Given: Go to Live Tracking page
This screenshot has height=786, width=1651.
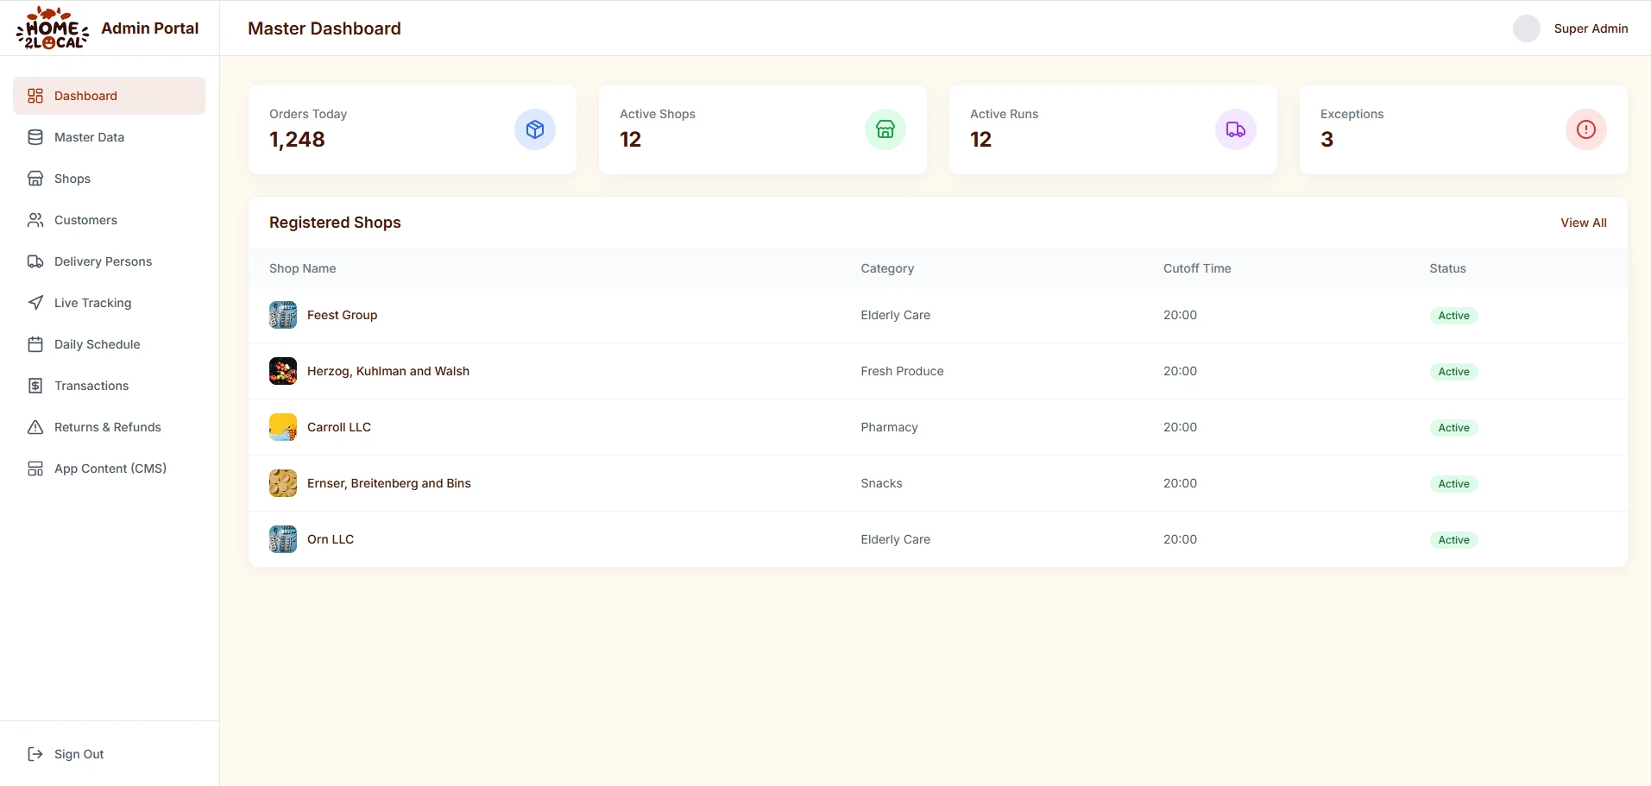Looking at the screenshot, I should click(x=109, y=303).
